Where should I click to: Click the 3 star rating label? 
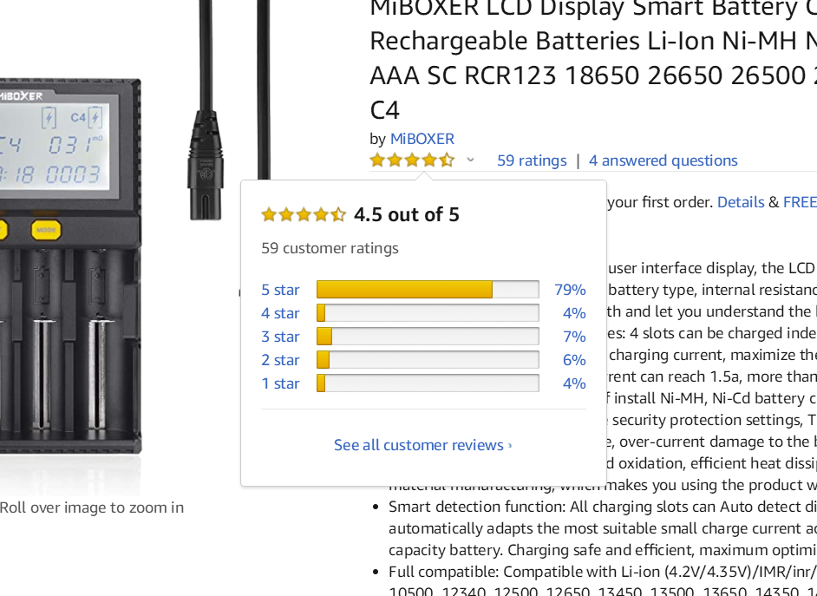point(280,337)
